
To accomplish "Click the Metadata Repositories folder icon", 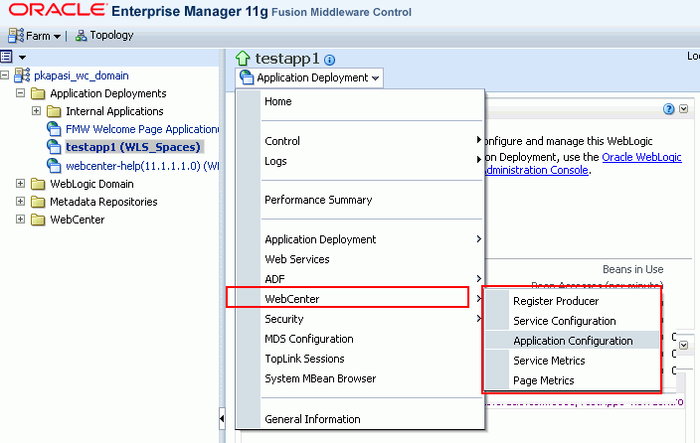I will click(x=38, y=202).
